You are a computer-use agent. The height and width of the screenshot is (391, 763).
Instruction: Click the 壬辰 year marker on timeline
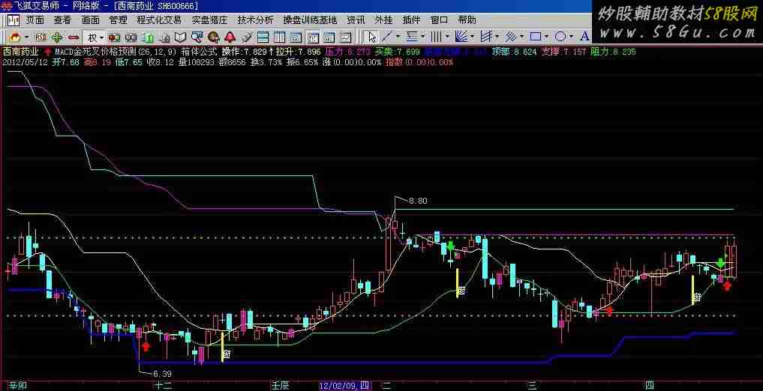tap(281, 386)
